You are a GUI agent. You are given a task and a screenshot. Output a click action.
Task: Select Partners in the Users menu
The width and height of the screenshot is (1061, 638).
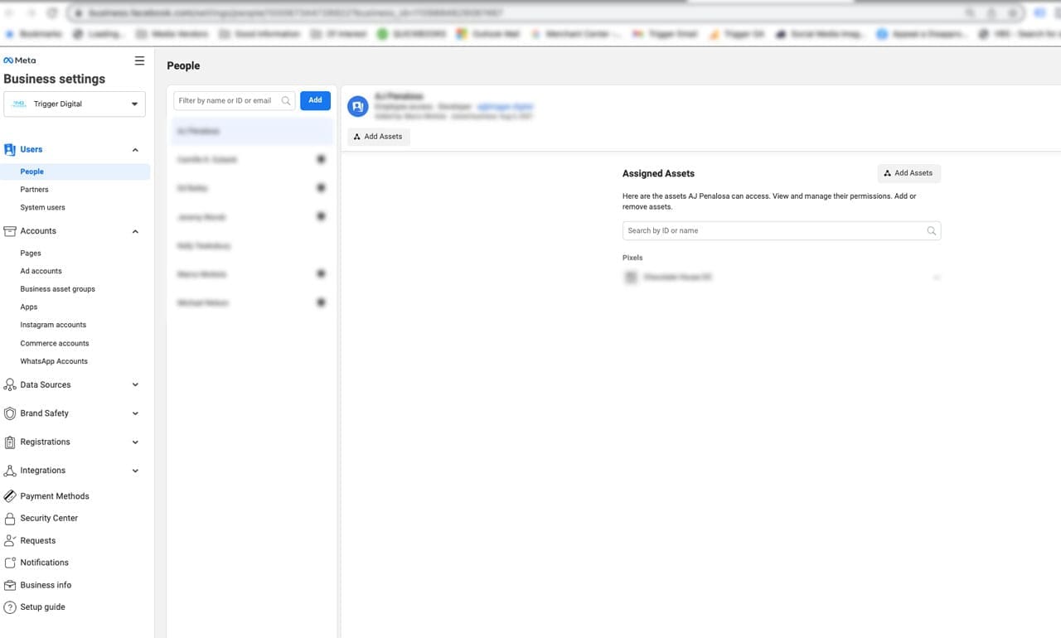point(34,189)
